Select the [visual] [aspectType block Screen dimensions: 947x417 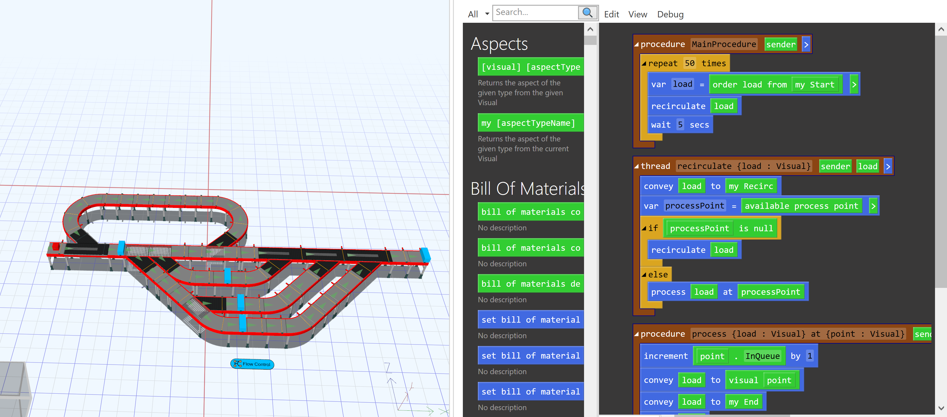coord(530,67)
